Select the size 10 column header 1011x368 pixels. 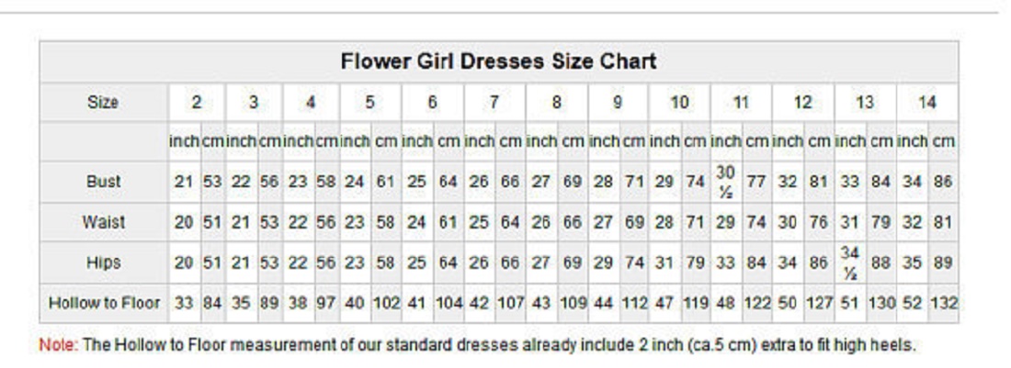coord(679,102)
